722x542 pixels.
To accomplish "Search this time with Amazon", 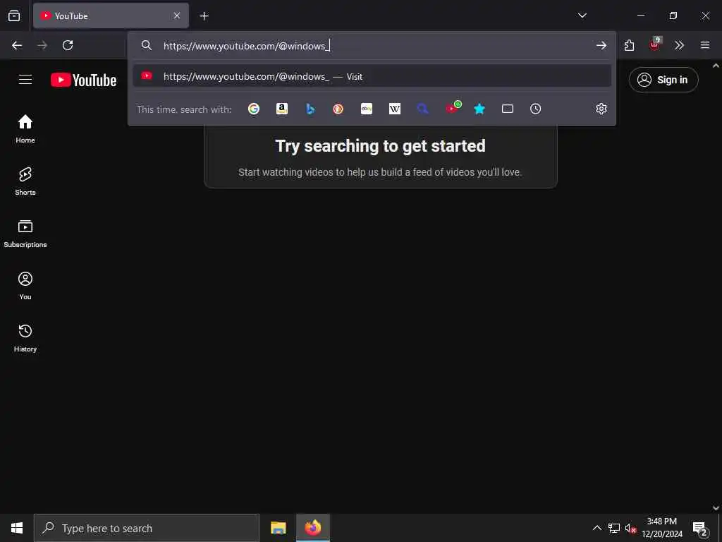I will coord(282,109).
